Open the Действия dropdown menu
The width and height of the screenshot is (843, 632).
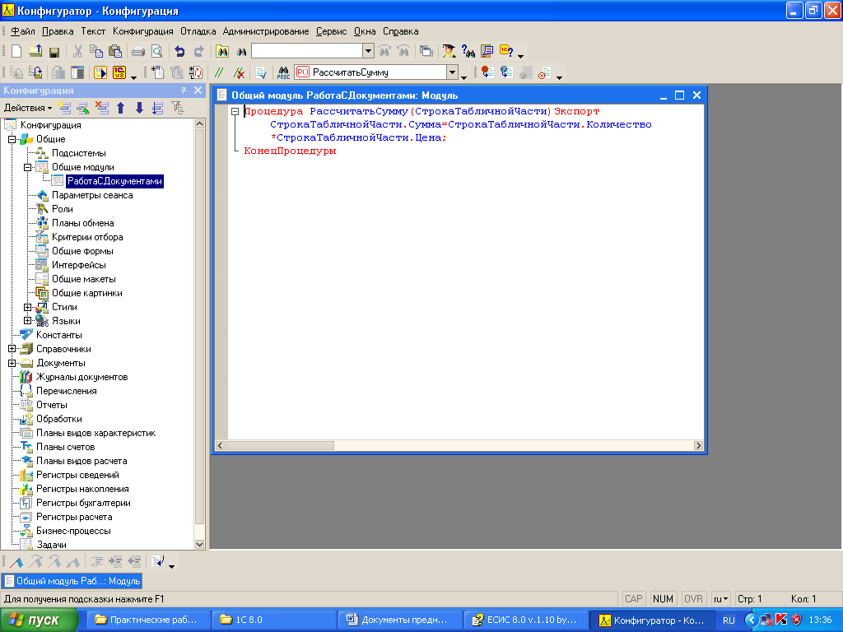pyautogui.click(x=28, y=108)
